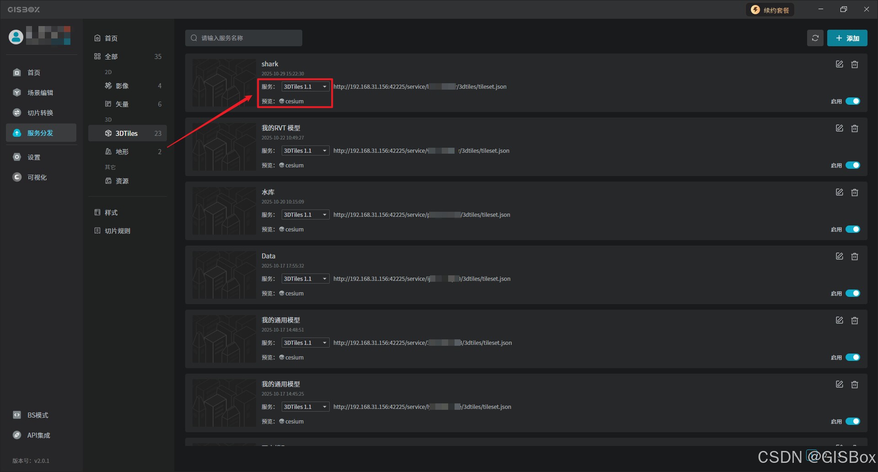Delete the Data service
Image resolution: width=878 pixels, height=472 pixels.
click(x=854, y=257)
